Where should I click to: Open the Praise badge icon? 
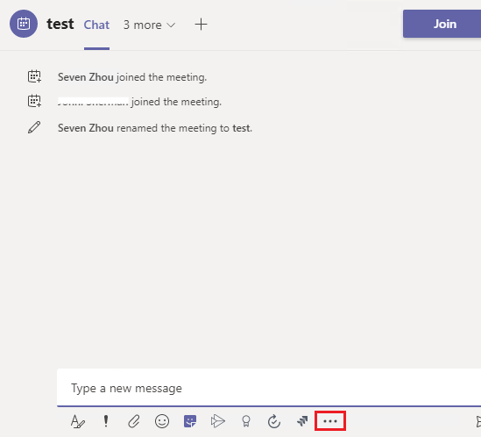click(x=246, y=421)
